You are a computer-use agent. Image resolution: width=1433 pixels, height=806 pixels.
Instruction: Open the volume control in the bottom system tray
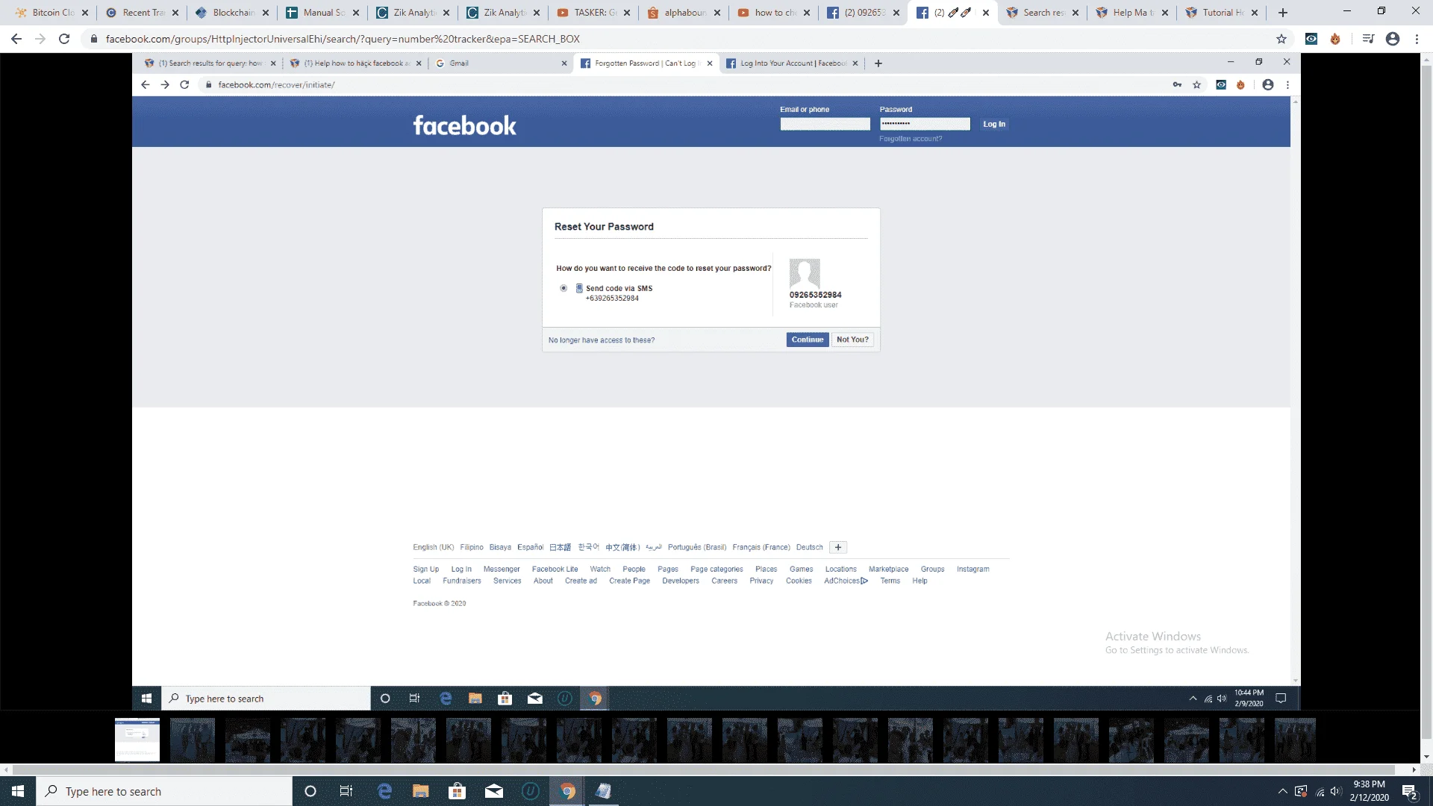click(1337, 791)
